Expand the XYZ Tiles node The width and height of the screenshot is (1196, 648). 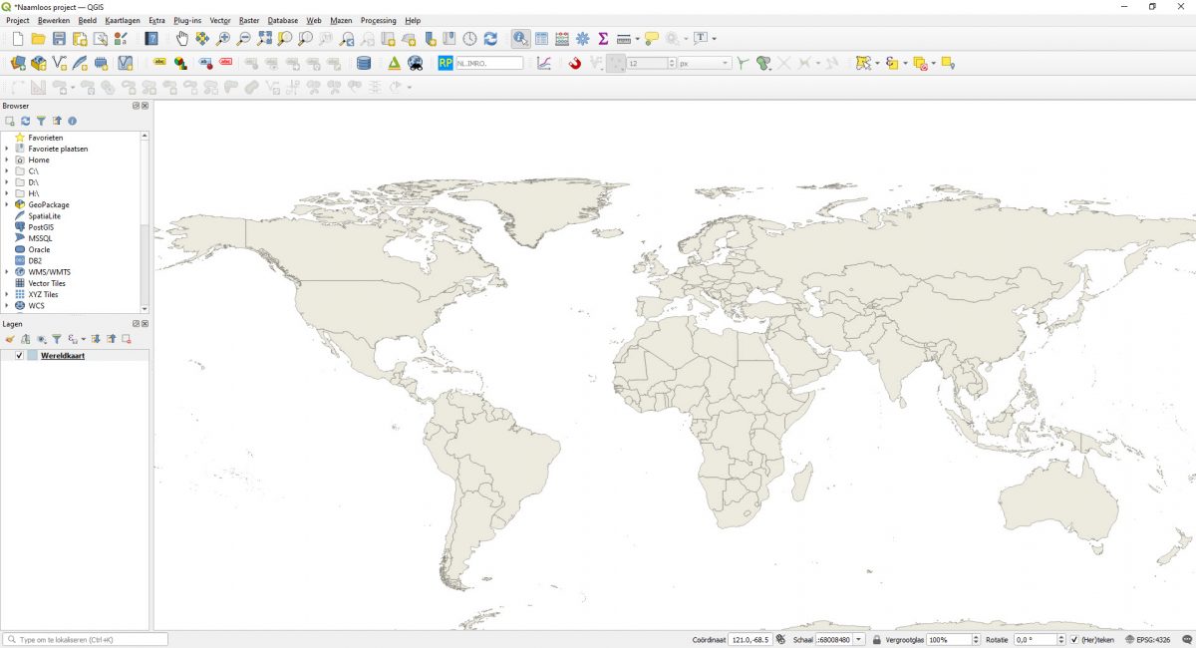coord(8,294)
